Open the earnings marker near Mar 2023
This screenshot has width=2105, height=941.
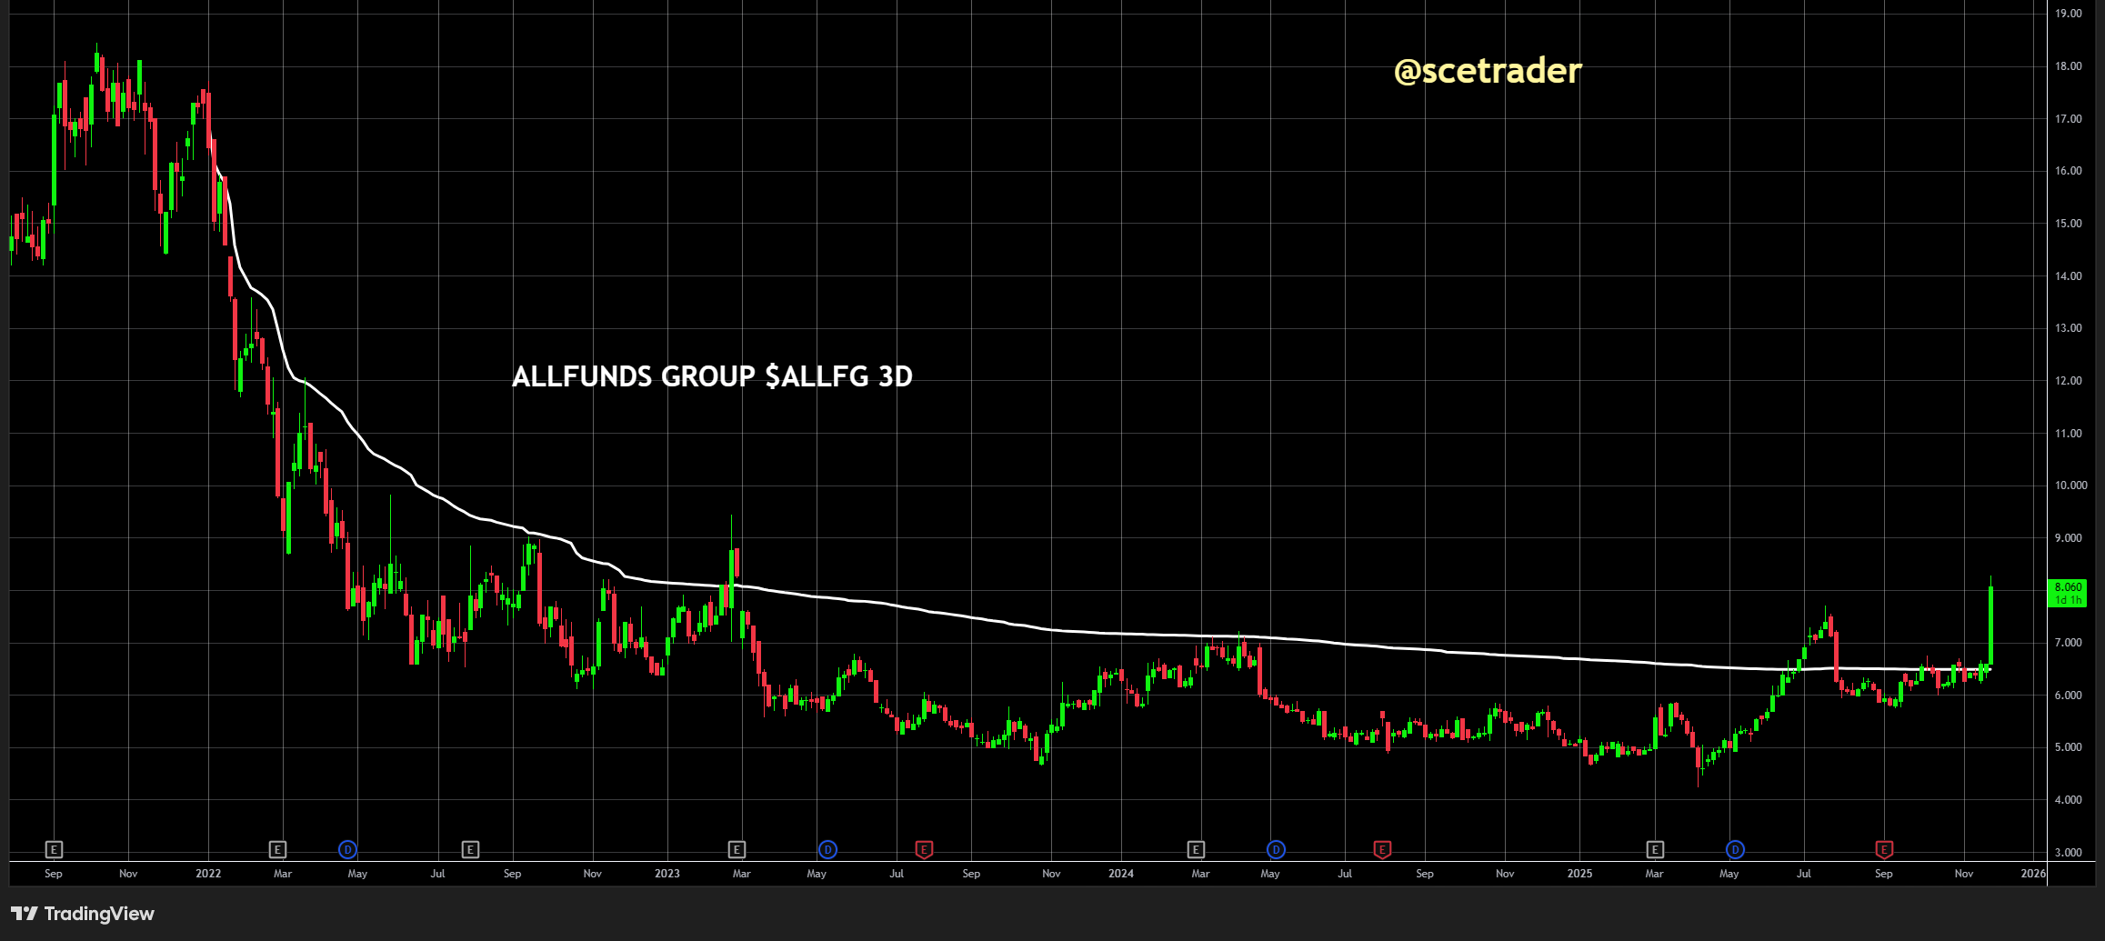(x=737, y=849)
